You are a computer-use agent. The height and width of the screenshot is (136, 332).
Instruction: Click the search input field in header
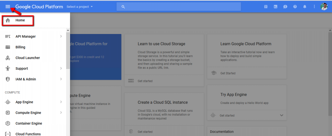[179, 7]
